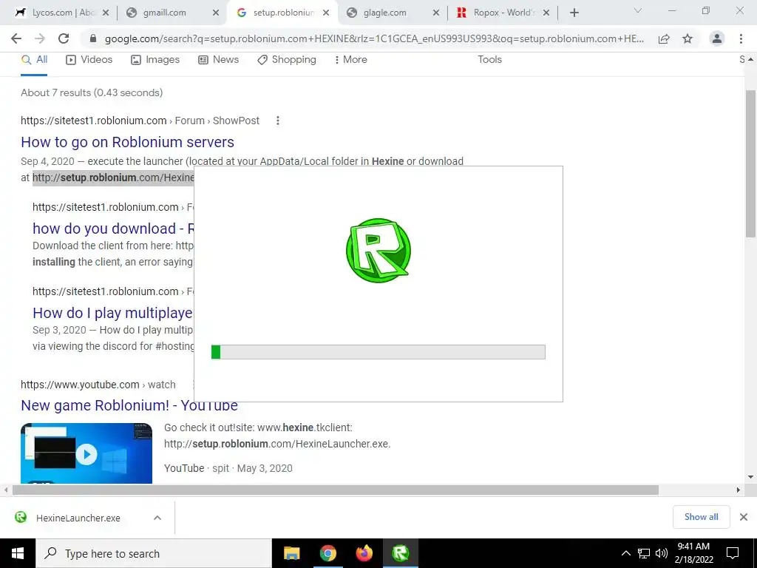Open the notification center
Image resolution: width=757 pixels, height=568 pixels.
point(733,553)
